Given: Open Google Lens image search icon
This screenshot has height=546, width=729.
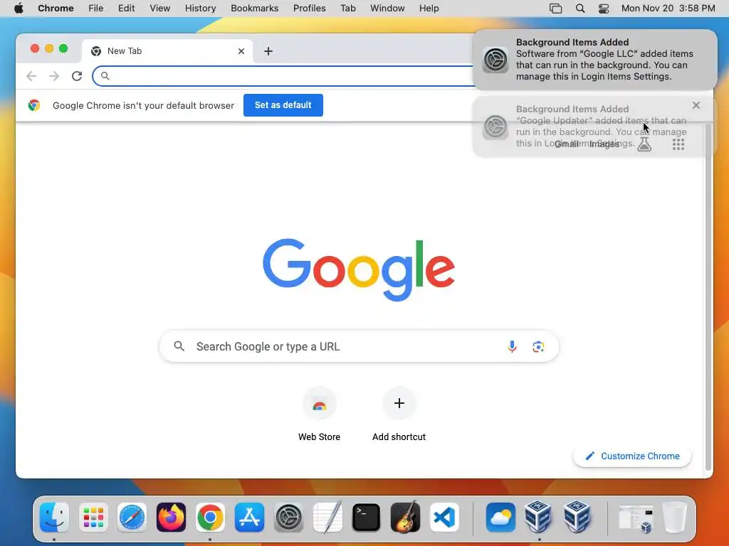Looking at the screenshot, I should (538, 346).
